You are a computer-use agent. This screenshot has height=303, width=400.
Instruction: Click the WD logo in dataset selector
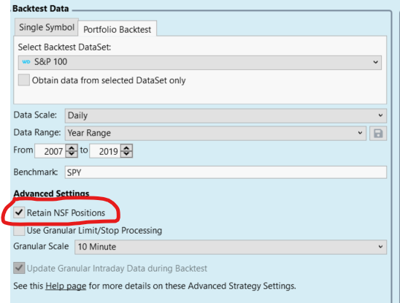[26, 62]
